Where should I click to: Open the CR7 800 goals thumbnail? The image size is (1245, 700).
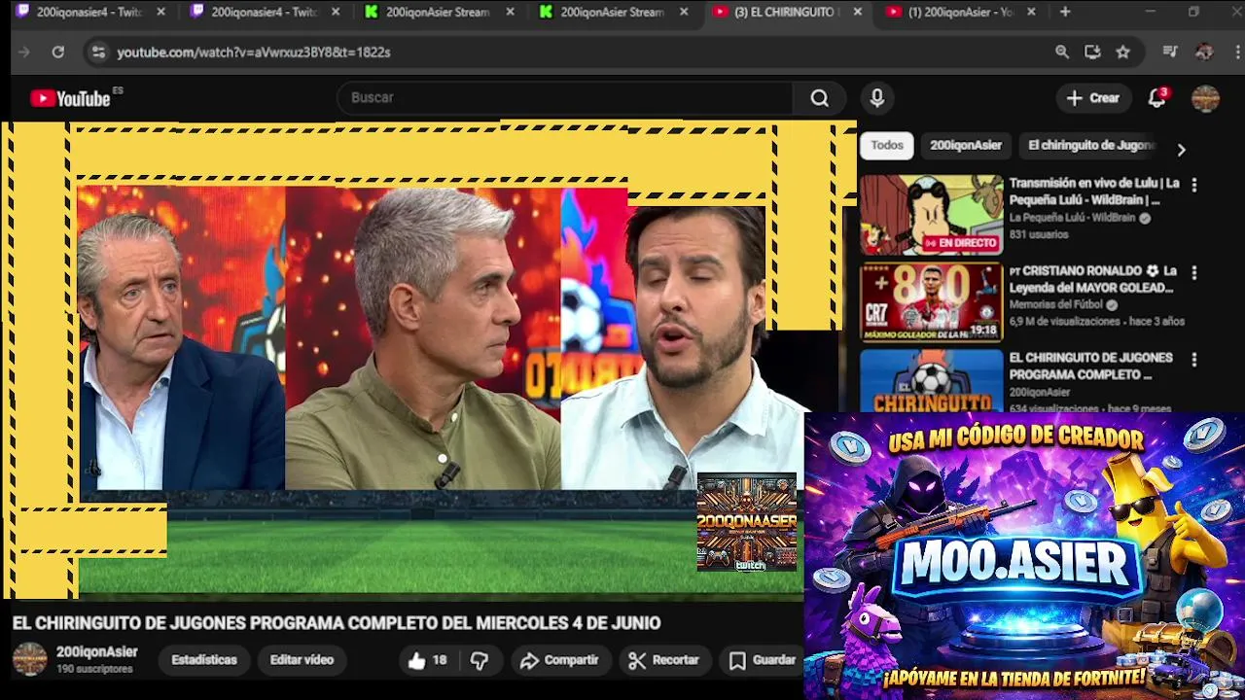coord(931,302)
